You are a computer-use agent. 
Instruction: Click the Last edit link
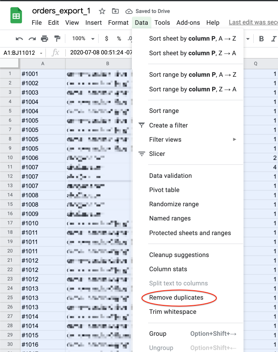coord(253,22)
